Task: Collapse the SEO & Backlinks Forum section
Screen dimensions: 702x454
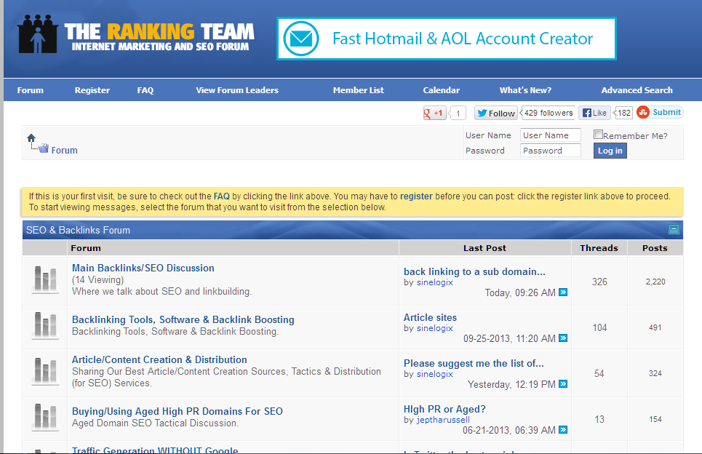Action: (674, 230)
